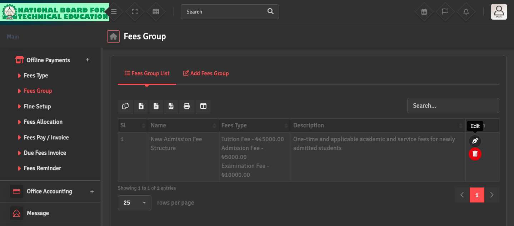
Task: Switch to Add Fees Group tab
Action: coord(206,73)
